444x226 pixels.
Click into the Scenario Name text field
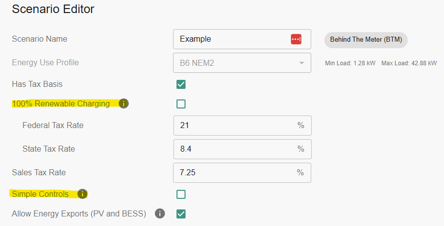point(231,39)
